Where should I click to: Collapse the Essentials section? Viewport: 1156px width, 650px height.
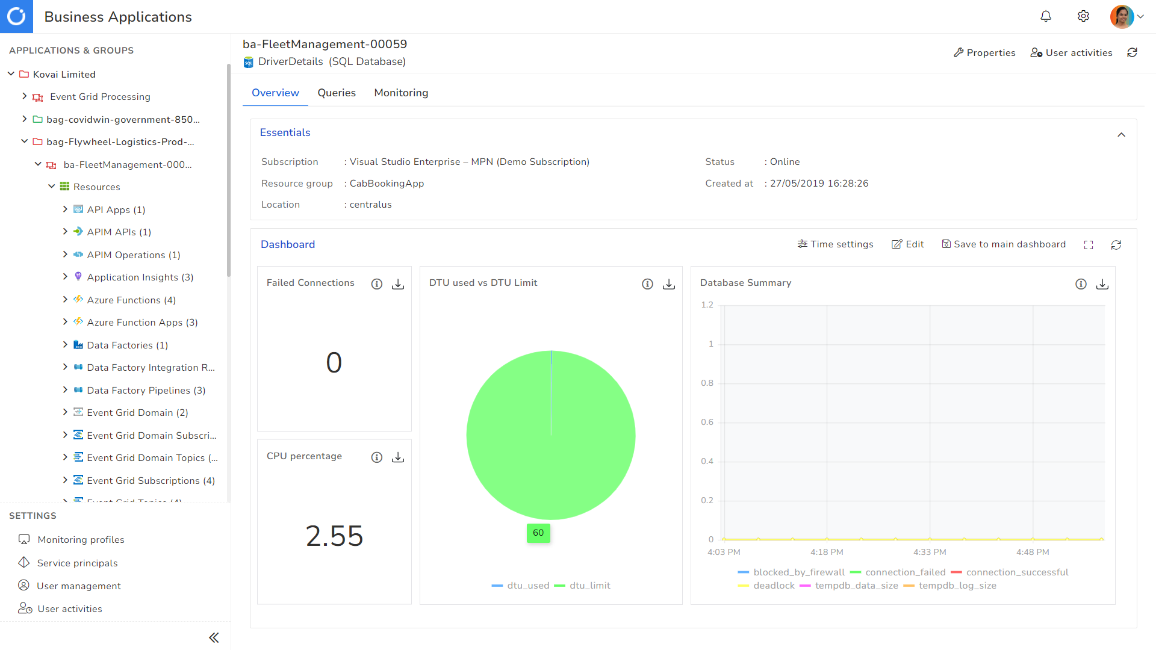[1121, 134]
